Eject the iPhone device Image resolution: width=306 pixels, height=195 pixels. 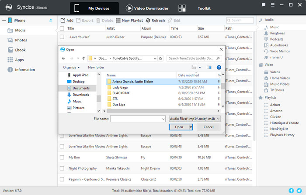51,20
